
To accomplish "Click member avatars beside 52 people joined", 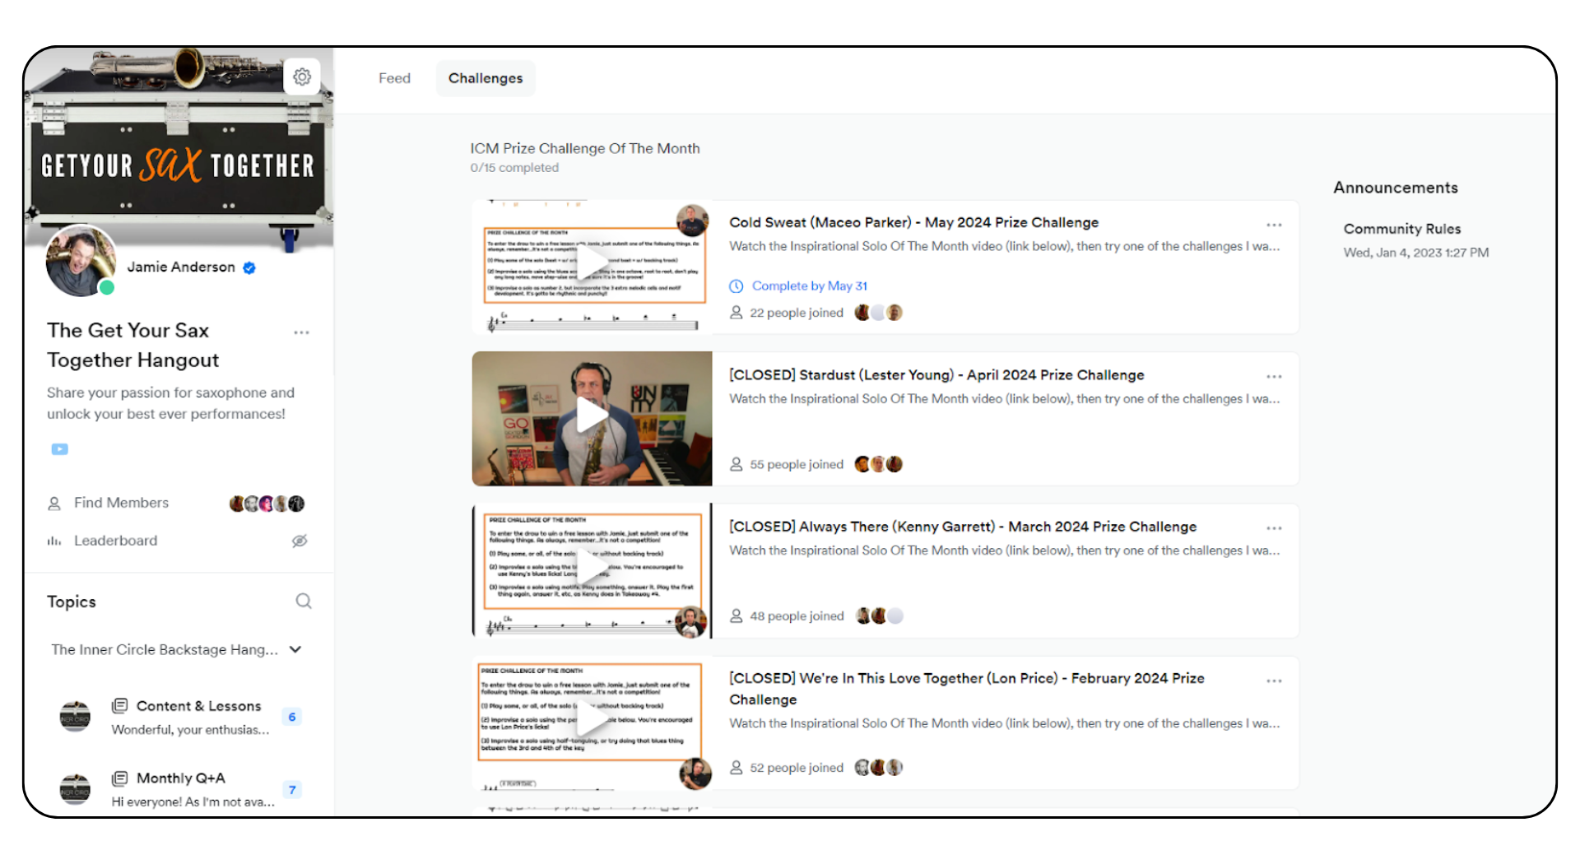I will (879, 768).
